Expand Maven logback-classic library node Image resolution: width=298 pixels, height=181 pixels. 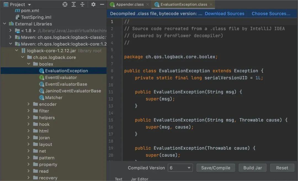point(11,37)
